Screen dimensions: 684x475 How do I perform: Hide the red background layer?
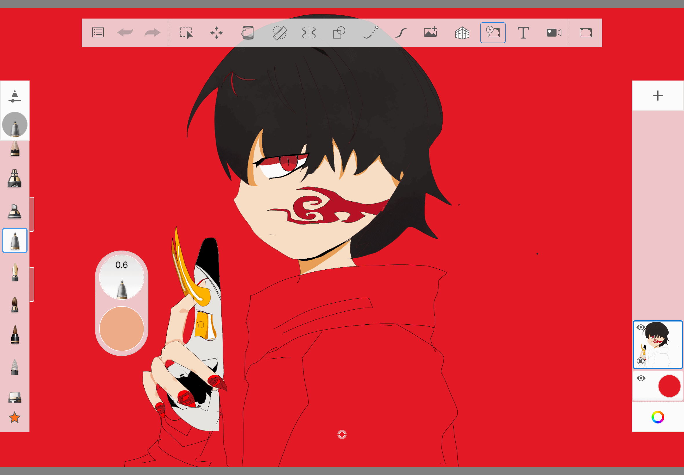tap(641, 378)
